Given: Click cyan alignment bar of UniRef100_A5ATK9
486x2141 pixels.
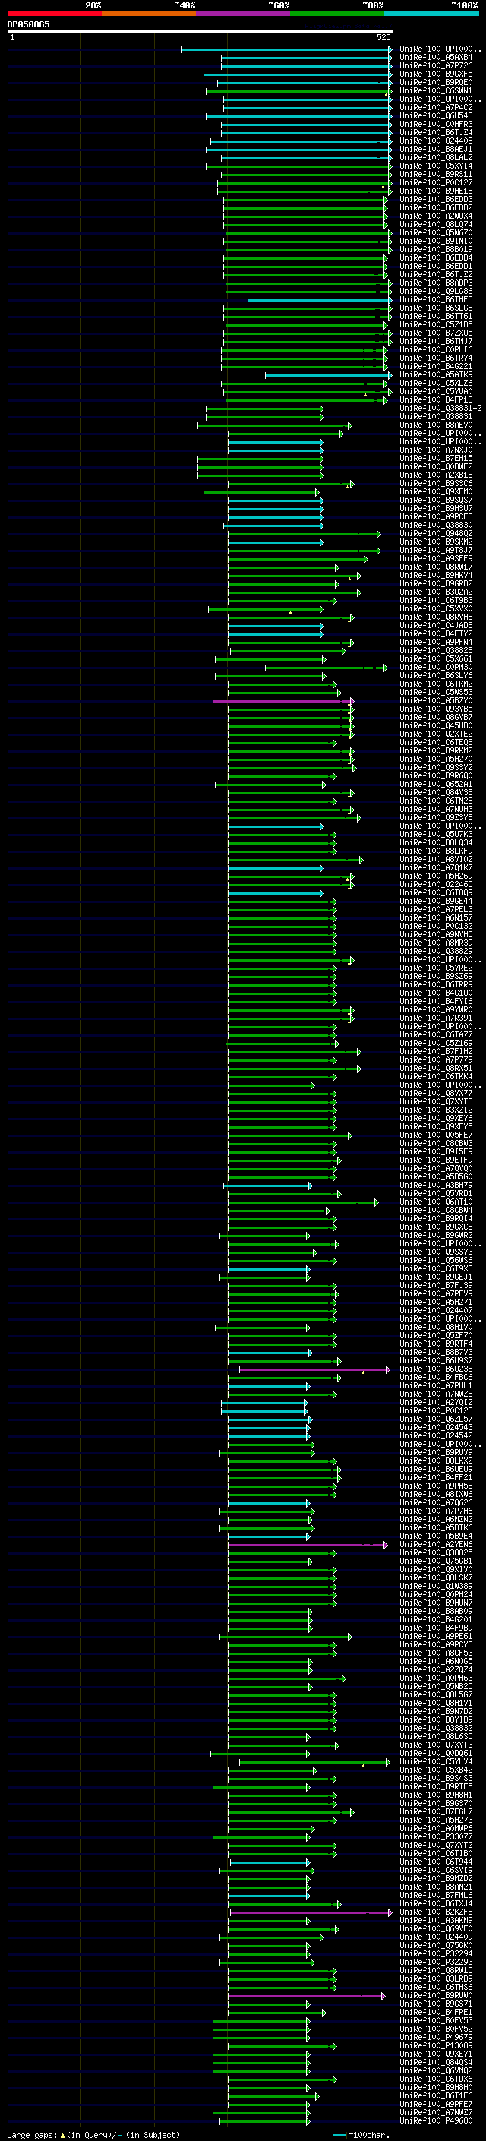Looking at the screenshot, I should pyautogui.click(x=329, y=375).
